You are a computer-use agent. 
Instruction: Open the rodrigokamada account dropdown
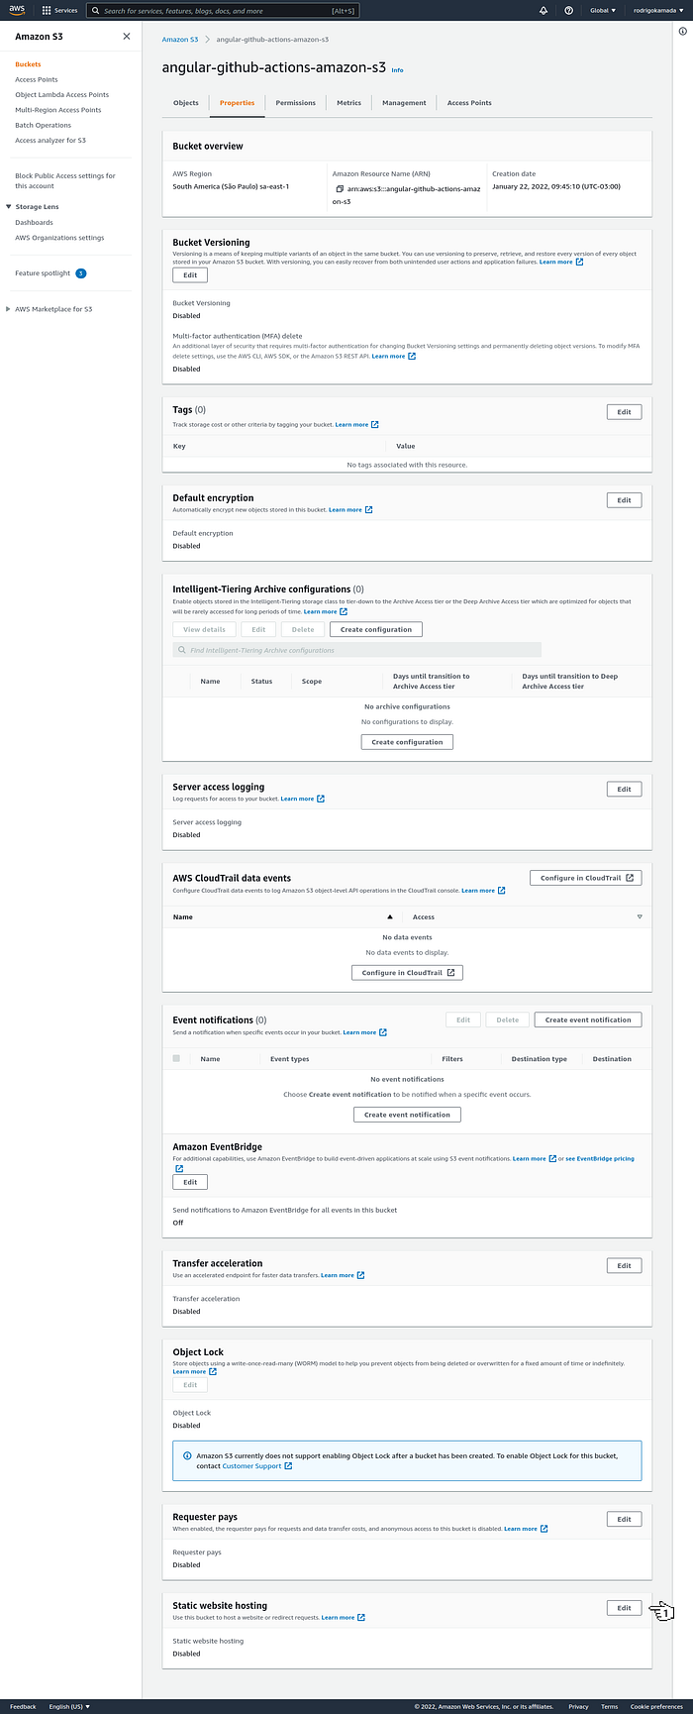[x=657, y=10]
